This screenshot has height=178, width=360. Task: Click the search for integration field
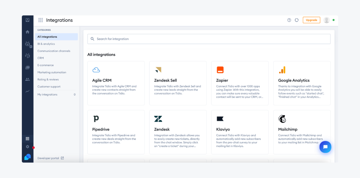[209, 39]
